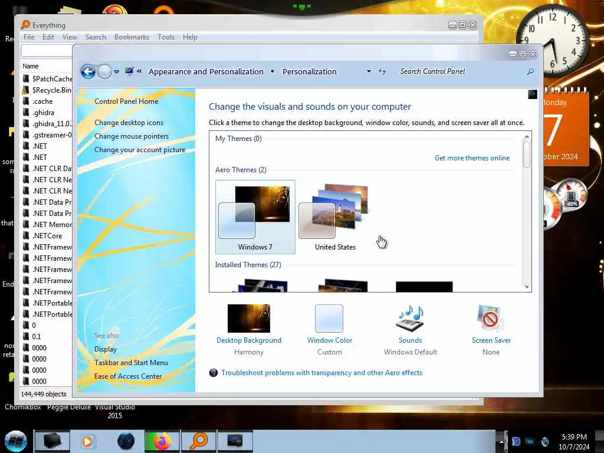
Task: Select .ghidra folder in Everything list
Action: (x=47, y=113)
